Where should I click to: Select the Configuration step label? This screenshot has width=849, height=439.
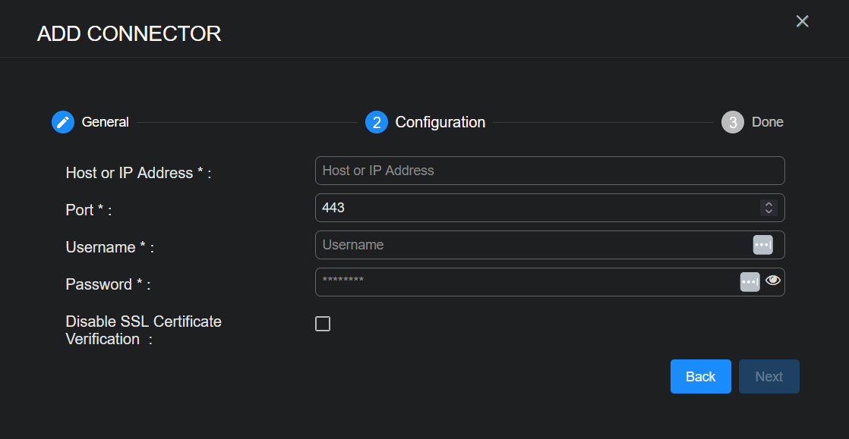point(440,122)
